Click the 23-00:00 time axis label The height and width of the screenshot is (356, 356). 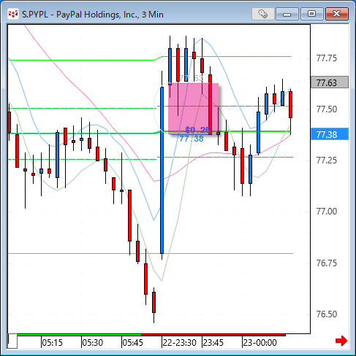(260, 343)
